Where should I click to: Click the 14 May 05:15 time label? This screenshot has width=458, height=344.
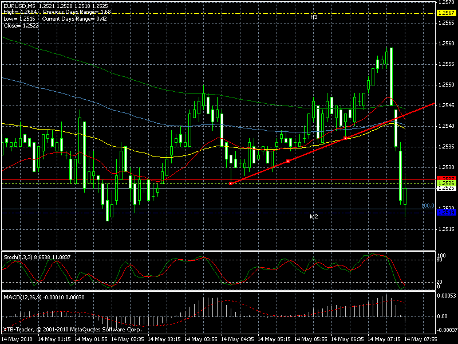pyautogui.click(x=274, y=339)
